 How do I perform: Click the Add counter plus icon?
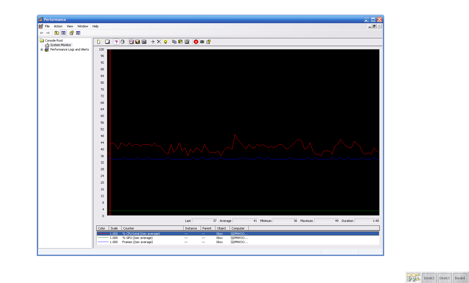pyautogui.click(x=153, y=42)
